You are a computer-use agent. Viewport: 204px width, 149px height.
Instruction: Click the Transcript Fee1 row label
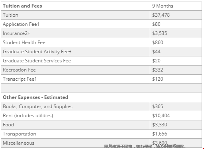pos(20,79)
